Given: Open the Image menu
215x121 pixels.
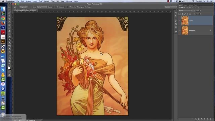Looking at the screenshot, I should 28,1.
